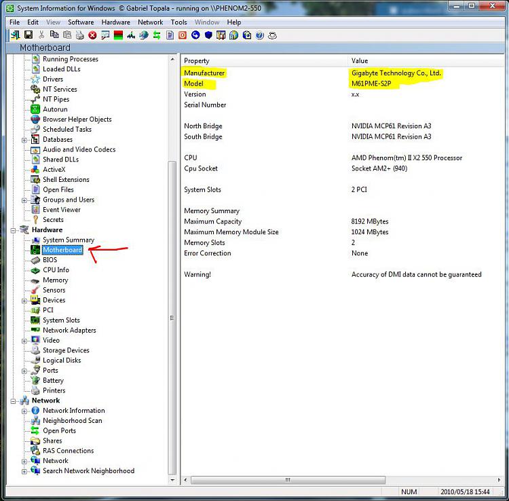Click the Save floppy disk icon
The height and width of the screenshot is (501, 509).
[x=29, y=35]
